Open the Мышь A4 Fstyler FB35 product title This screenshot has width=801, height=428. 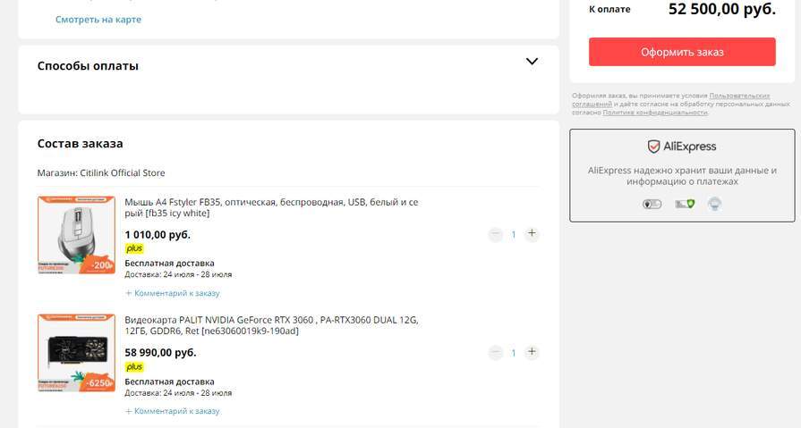(271, 207)
